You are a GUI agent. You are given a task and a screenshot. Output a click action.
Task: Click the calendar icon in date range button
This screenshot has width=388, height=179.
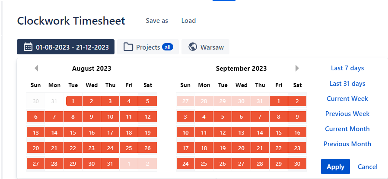coord(28,47)
